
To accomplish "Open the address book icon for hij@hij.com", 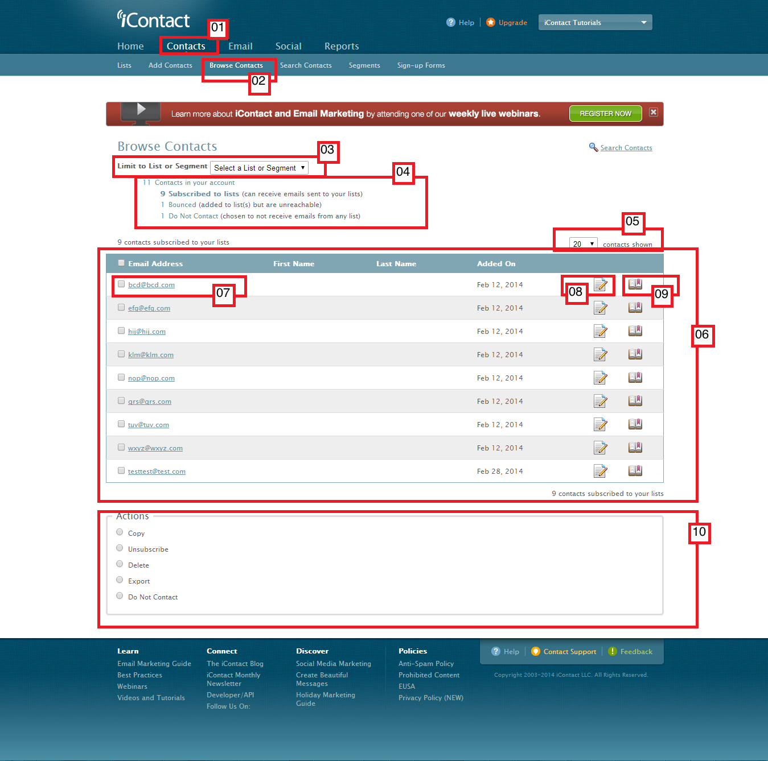I will [635, 330].
